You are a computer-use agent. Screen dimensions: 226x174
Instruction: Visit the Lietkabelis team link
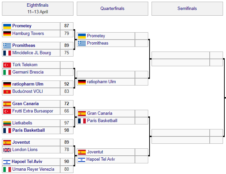tap(22, 123)
